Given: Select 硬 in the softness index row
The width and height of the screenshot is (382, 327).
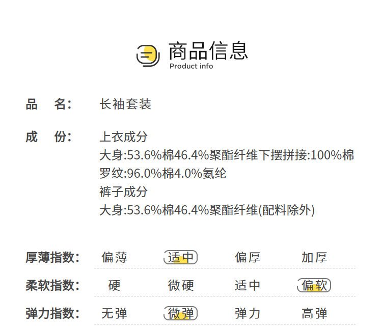Looking at the screenshot, I should 114,285.
